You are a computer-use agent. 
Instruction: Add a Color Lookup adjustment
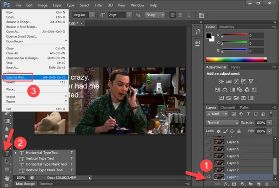click(x=254, y=90)
